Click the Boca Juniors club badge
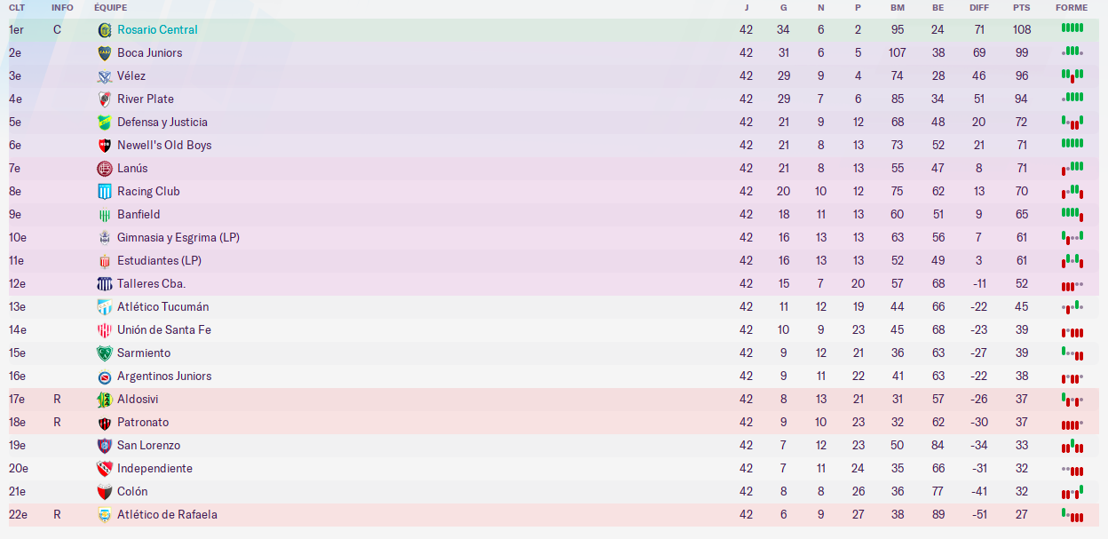 click(105, 53)
